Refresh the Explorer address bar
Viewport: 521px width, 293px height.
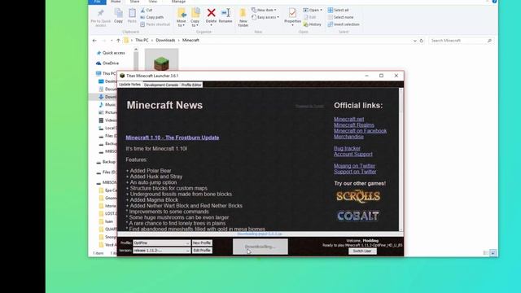[422, 41]
